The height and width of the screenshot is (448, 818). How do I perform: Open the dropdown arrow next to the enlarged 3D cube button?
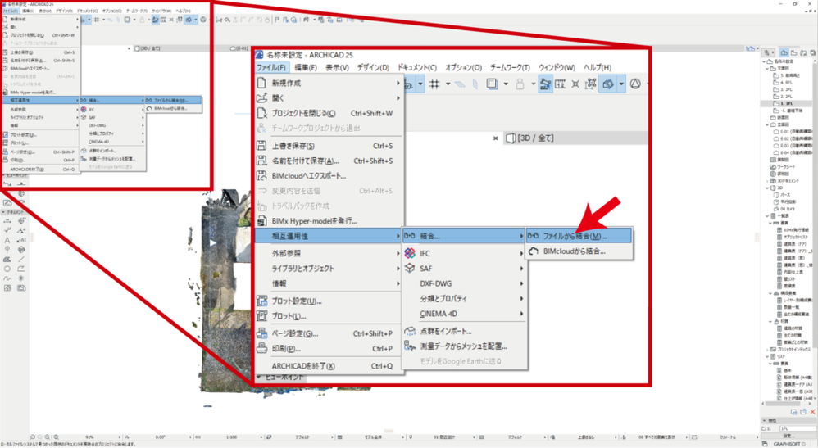pyautogui.click(x=620, y=84)
